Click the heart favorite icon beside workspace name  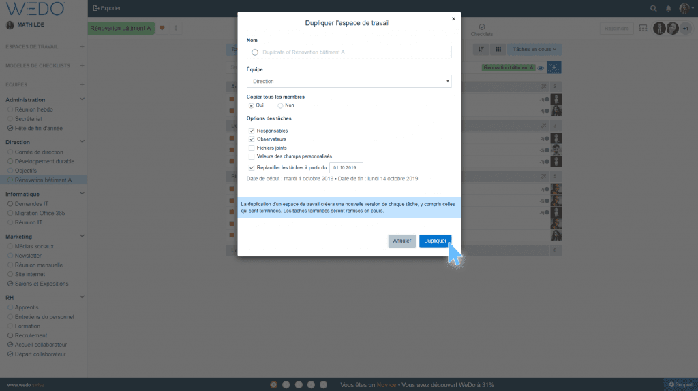[x=162, y=28]
